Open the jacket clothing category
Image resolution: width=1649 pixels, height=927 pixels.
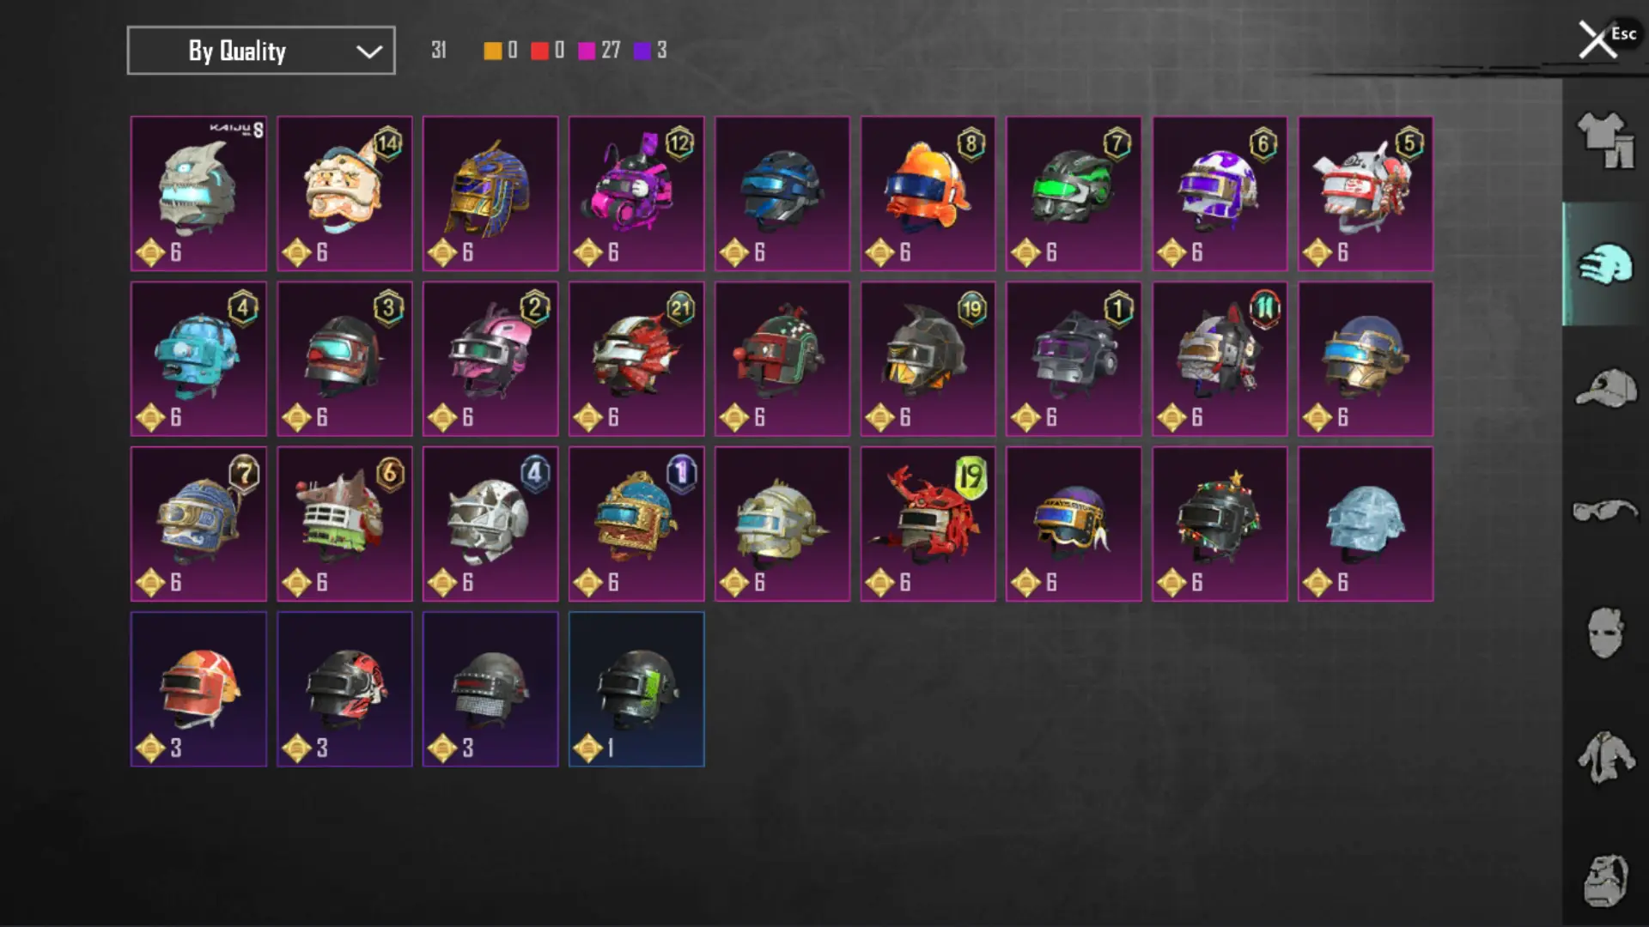[x=1605, y=757]
